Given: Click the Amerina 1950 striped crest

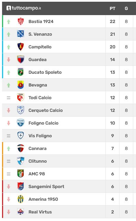Looking at the screenshot, I should [21, 199].
